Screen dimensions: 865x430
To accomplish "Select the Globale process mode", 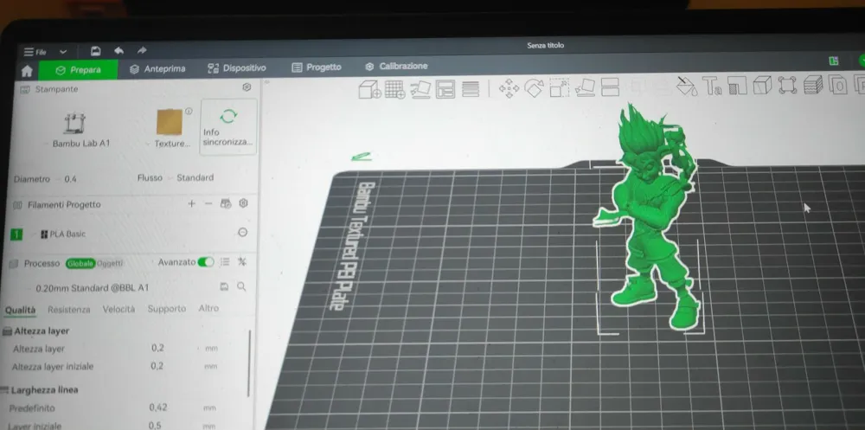I will tap(80, 264).
